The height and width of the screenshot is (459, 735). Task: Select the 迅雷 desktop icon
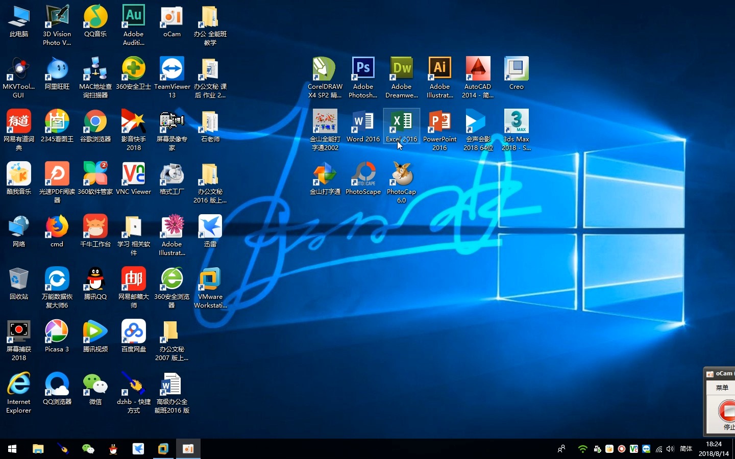tap(210, 232)
